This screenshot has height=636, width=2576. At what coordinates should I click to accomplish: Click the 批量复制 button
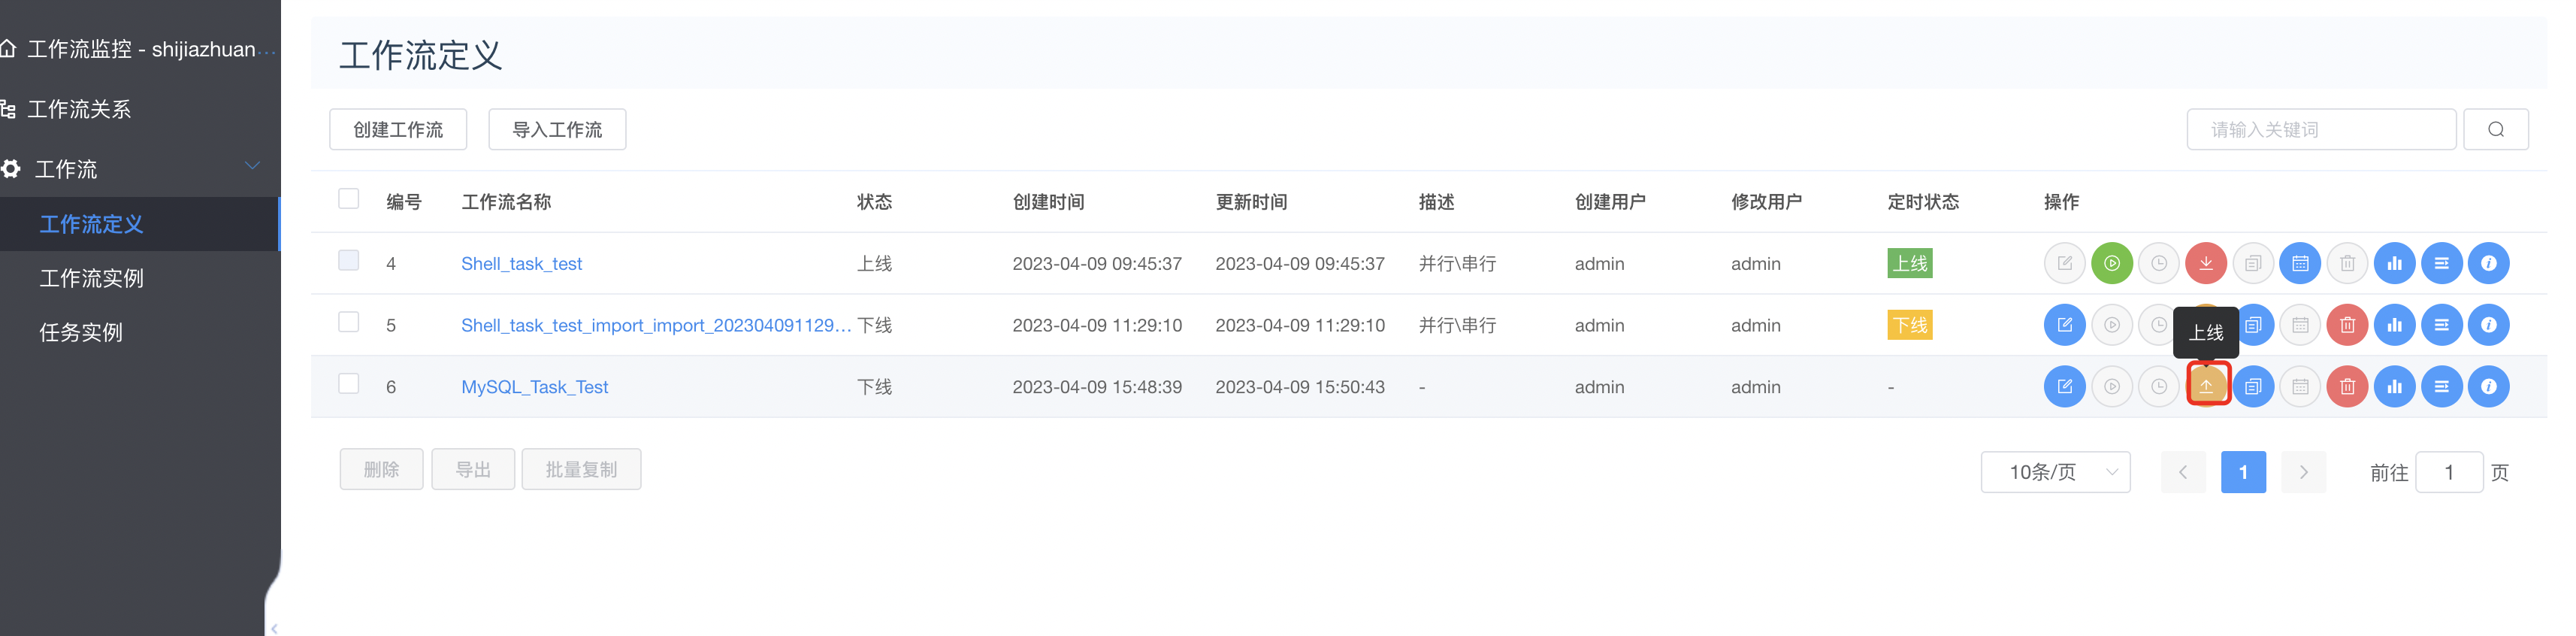pyautogui.click(x=581, y=470)
